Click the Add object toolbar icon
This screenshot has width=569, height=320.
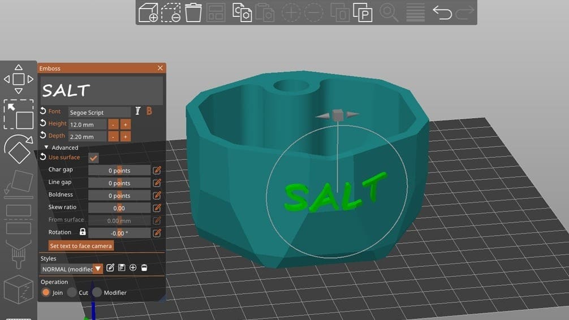pyautogui.click(x=148, y=12)
